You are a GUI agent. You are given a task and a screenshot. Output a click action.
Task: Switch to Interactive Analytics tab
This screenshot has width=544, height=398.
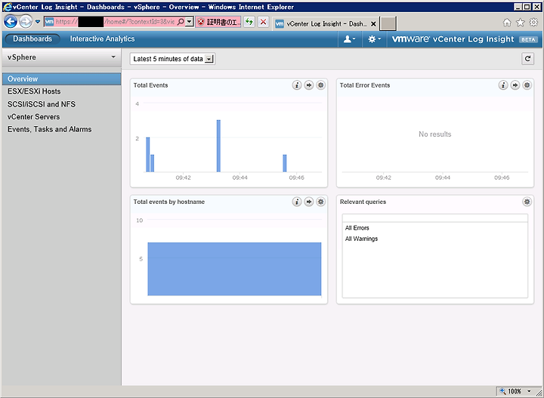(102, 39)
